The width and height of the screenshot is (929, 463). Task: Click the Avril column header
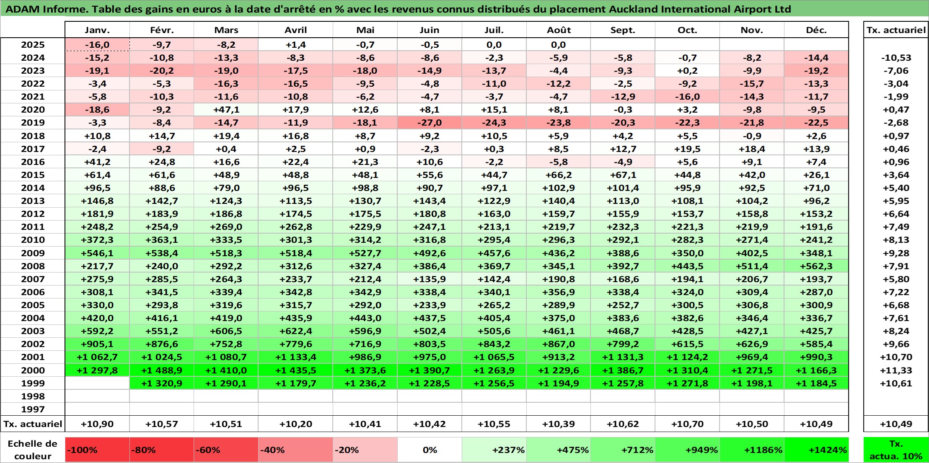click(296, 30)
